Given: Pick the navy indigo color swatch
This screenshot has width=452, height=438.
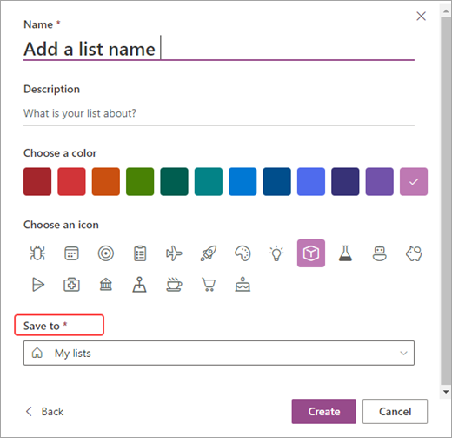Looking at the screenshot, I should point(345,181).
